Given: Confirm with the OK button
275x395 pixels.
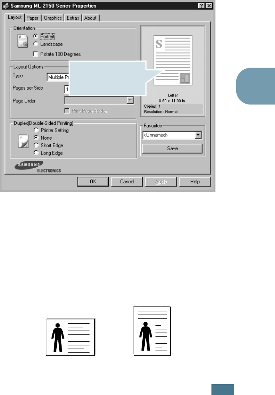Looking at the screenshot, I should point(93,182).
